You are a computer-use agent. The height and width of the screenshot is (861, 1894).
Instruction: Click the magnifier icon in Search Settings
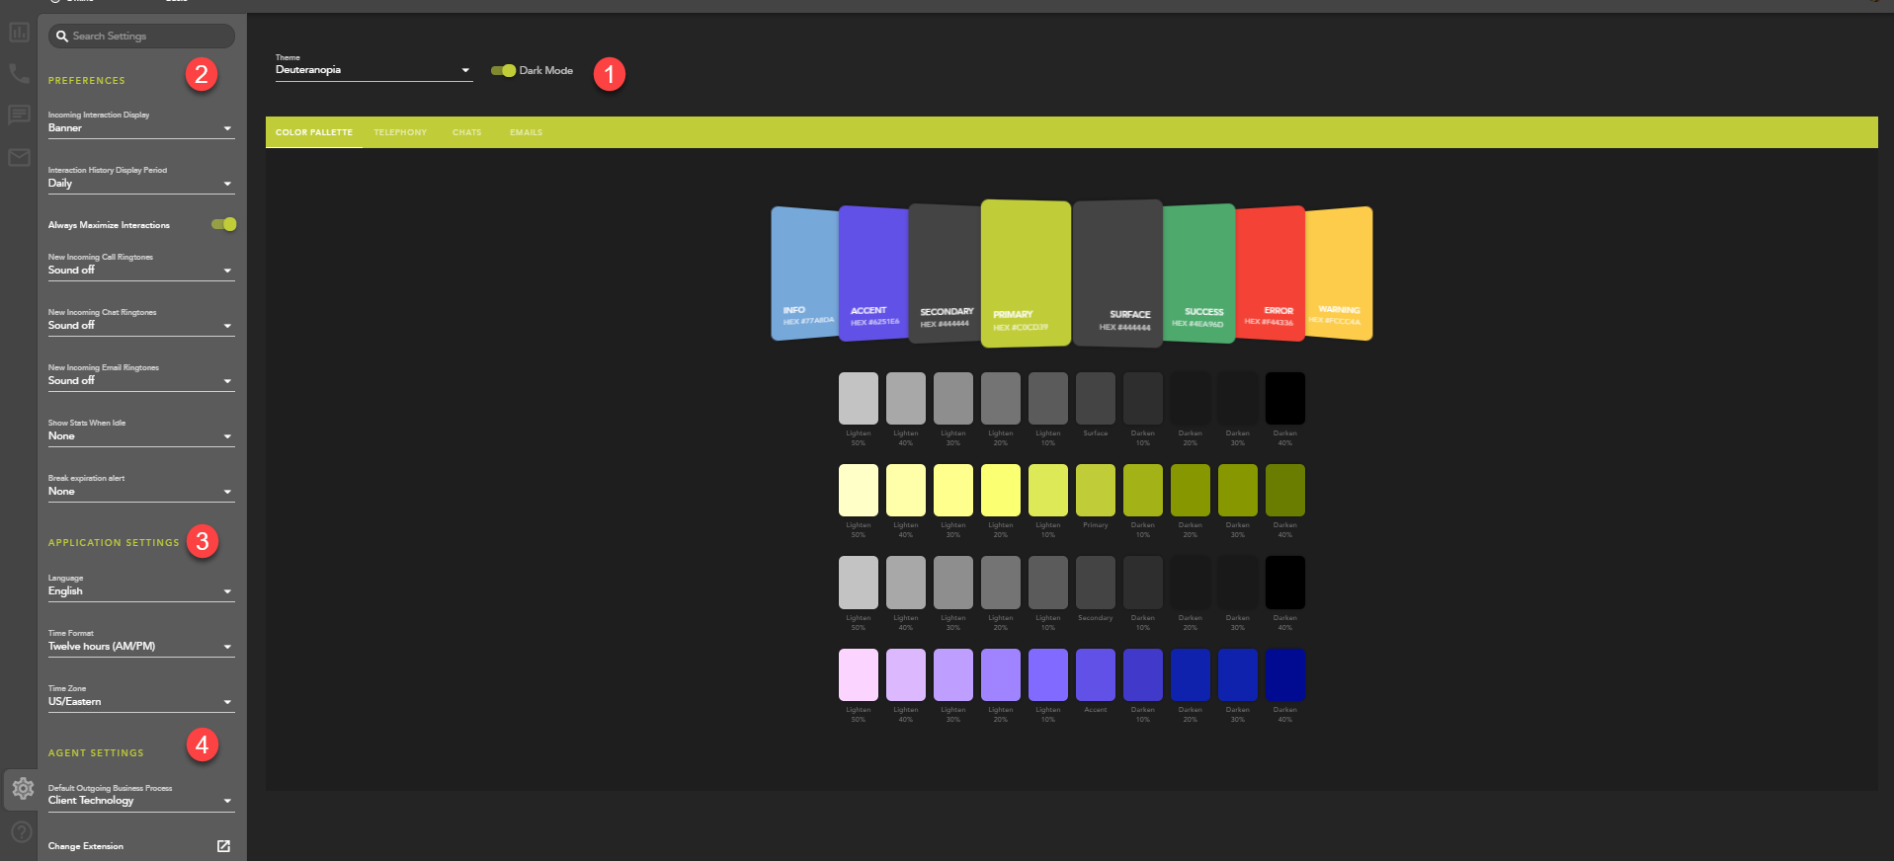tap(61, 37)
